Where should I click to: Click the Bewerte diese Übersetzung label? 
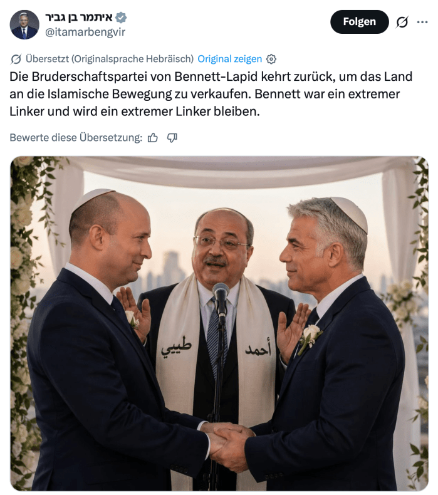[x=76, y=138]
